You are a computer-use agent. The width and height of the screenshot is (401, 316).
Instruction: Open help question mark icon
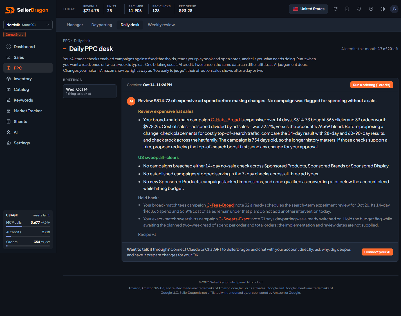371,9
